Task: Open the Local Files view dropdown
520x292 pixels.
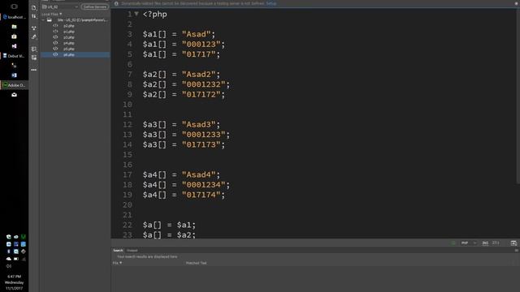Action: pyautogui.click(x=52, y=15)
